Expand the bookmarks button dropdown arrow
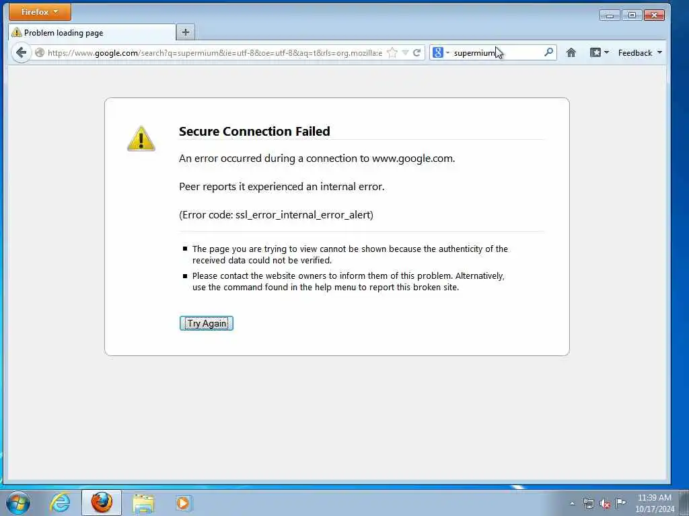 coord(606,52)
